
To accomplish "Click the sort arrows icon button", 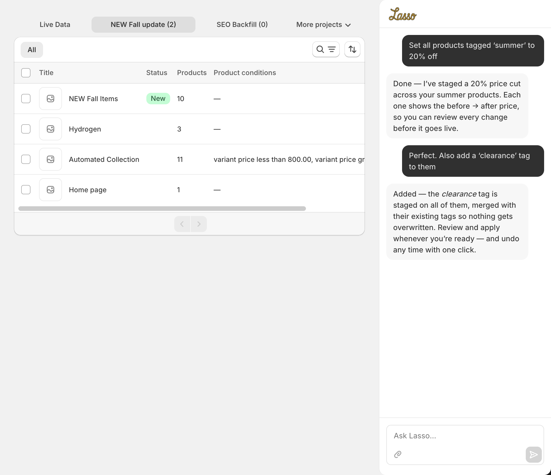I will 352,50.
